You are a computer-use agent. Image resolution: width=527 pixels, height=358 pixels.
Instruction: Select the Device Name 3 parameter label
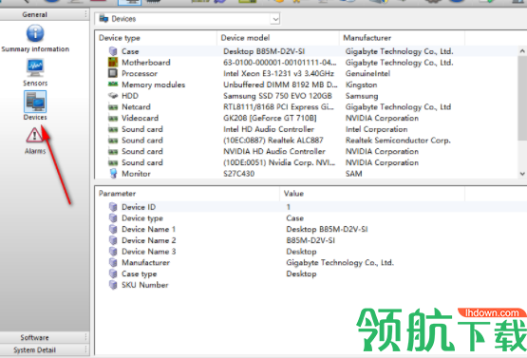(148, 252)
